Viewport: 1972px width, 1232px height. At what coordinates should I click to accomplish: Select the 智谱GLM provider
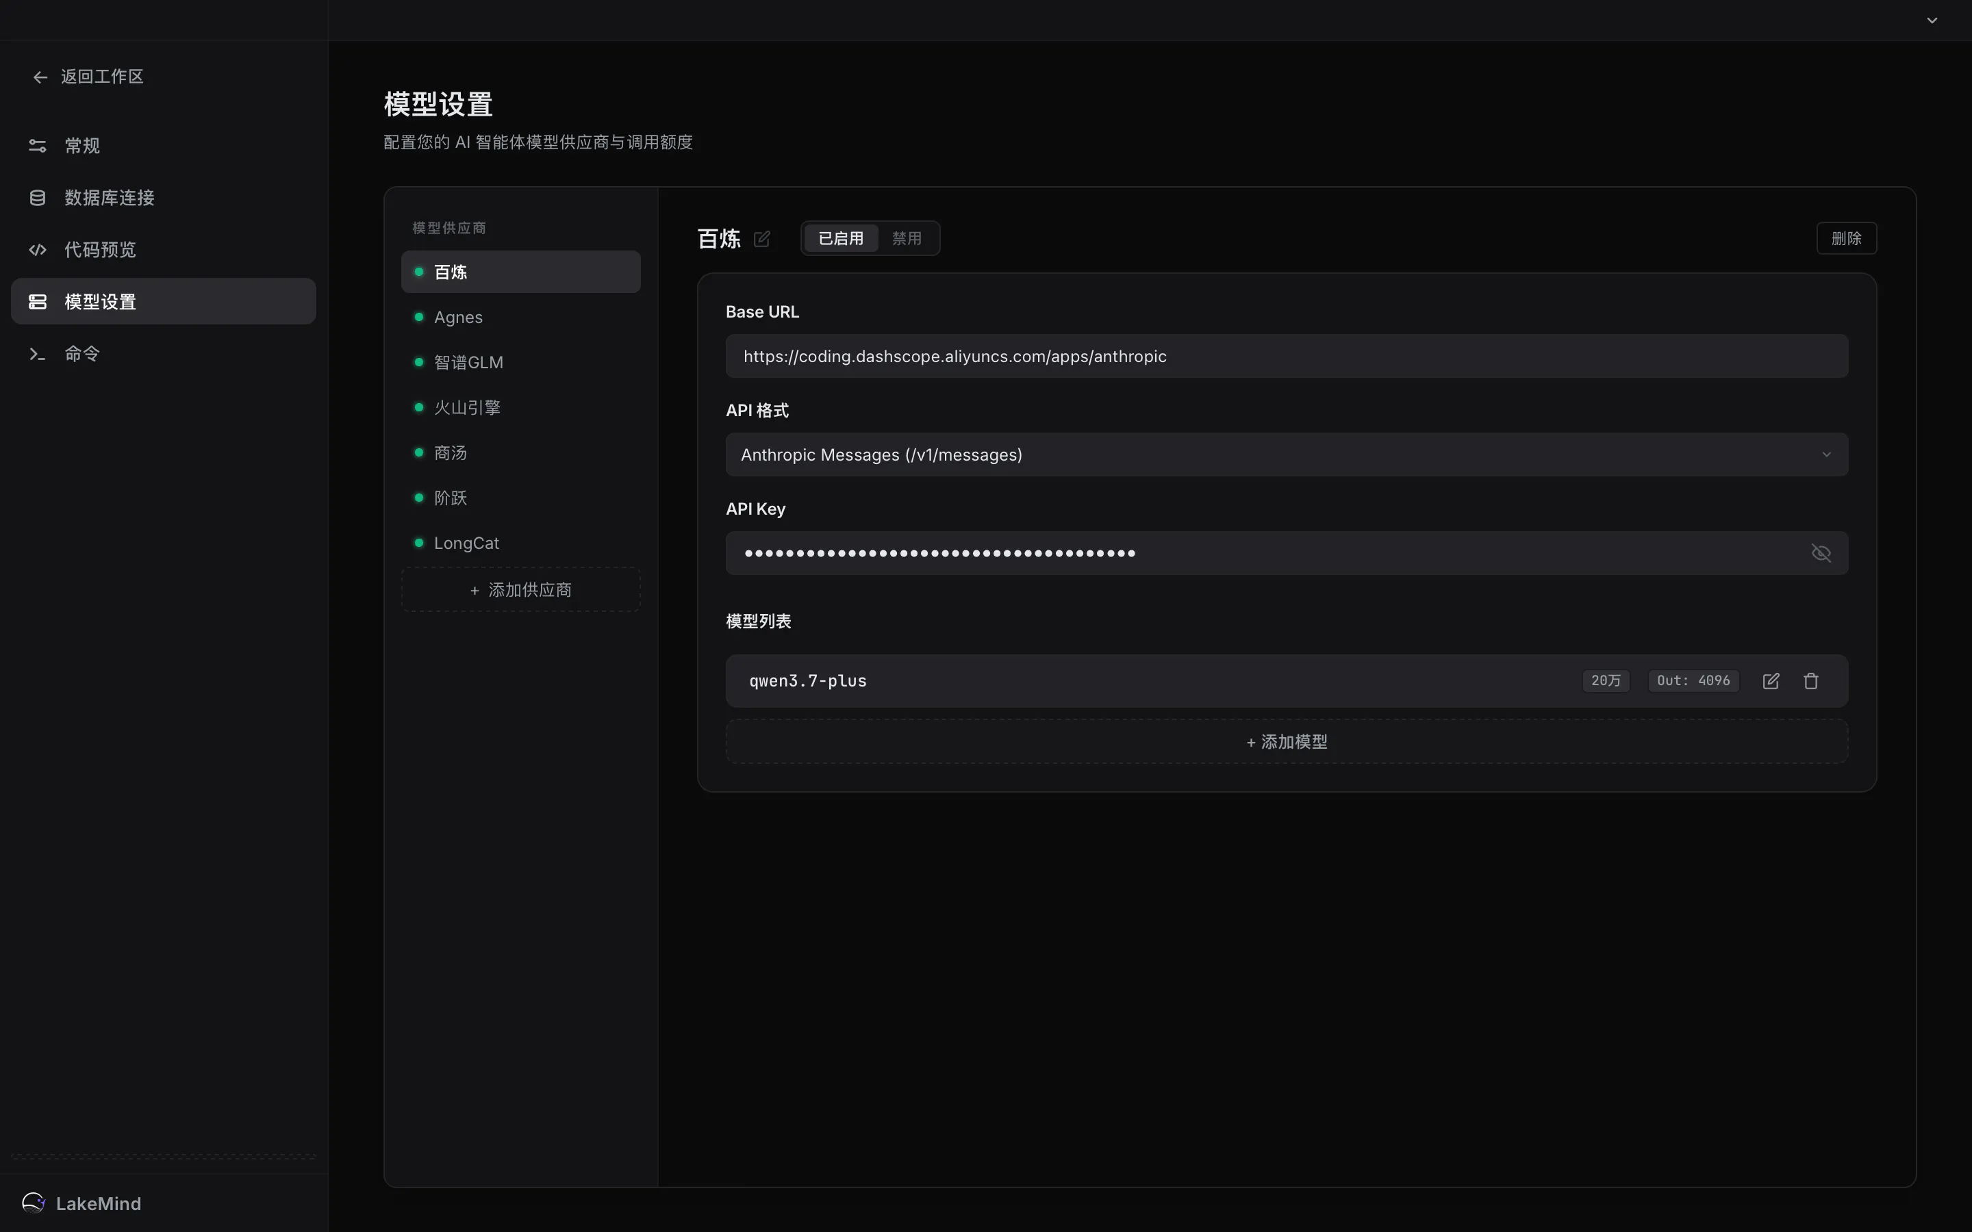pyautogui.click(x=520, y=363)
